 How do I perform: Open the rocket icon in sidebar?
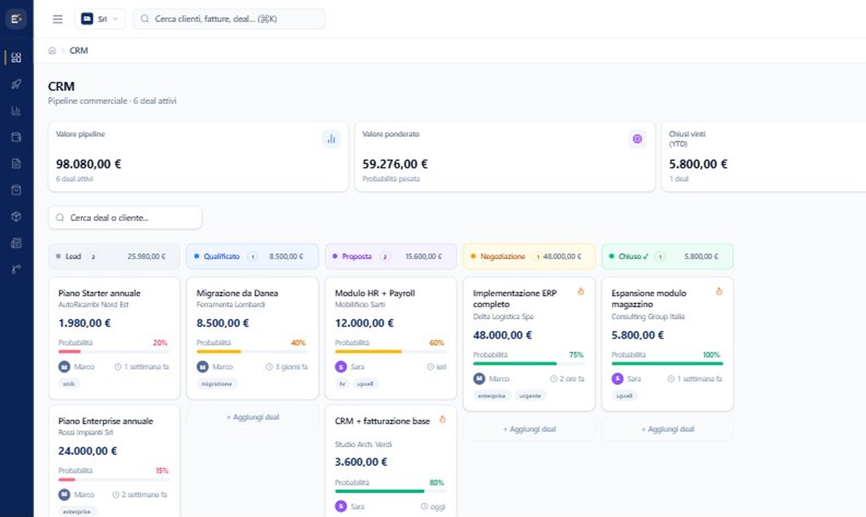click(16, 84)
